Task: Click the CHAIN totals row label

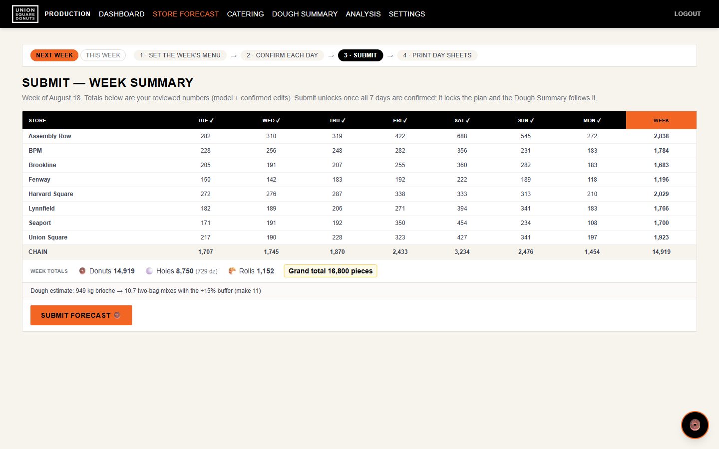Action: (x=38, y=252)
